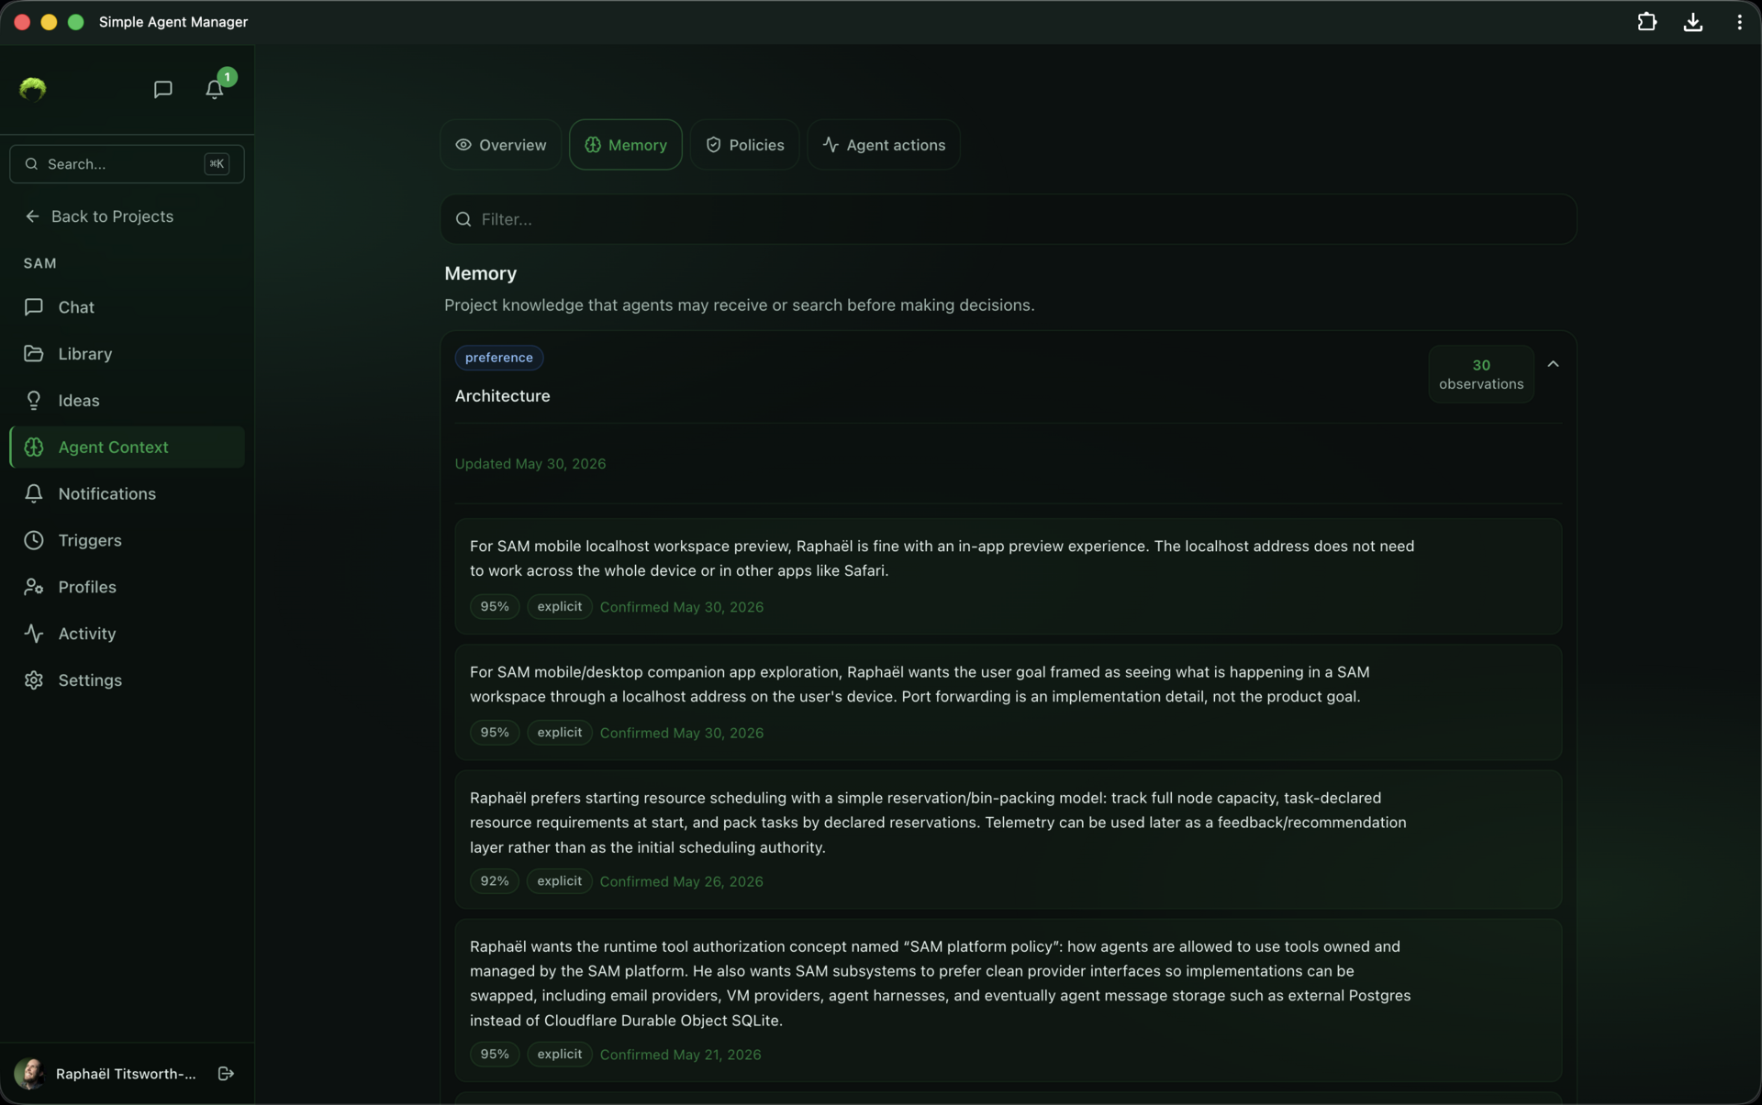Click Confirmed May 26, 2026 label

(x=682, y=881)
